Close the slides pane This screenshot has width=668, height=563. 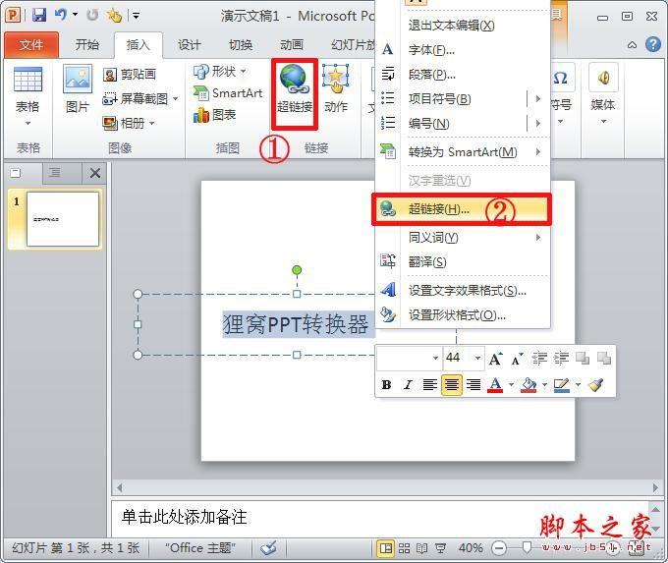95,173
